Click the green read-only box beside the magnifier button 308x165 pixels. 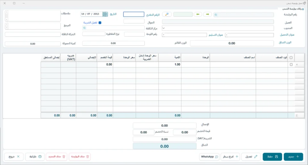point(183,14)
